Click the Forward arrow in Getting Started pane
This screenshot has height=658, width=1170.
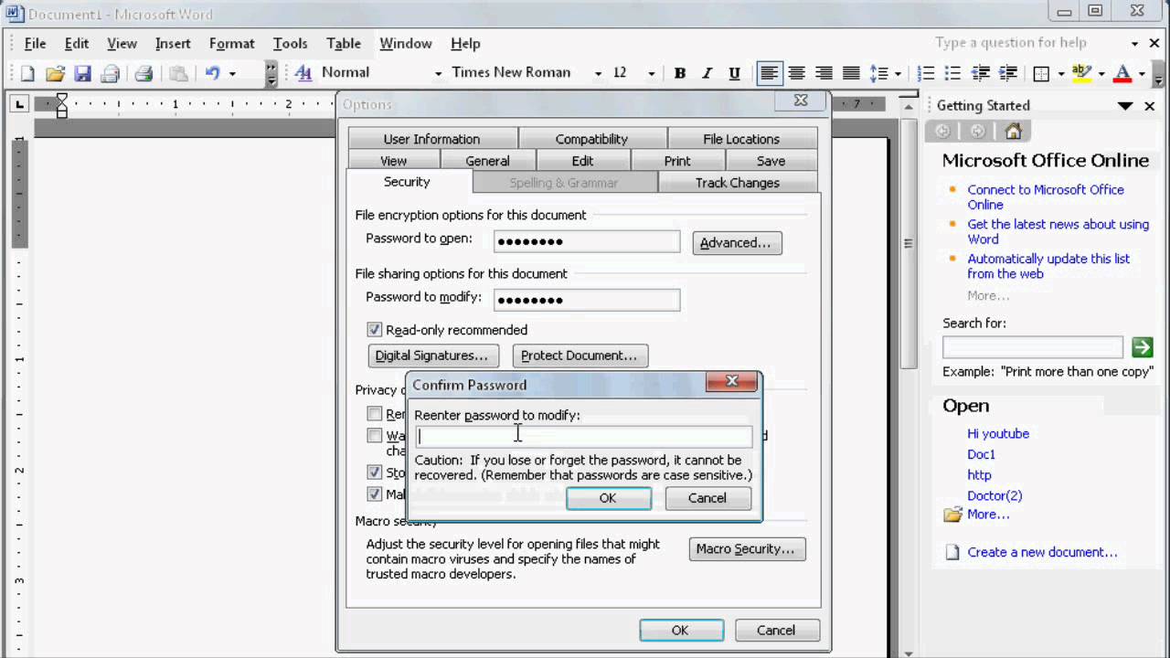point(977,132)
